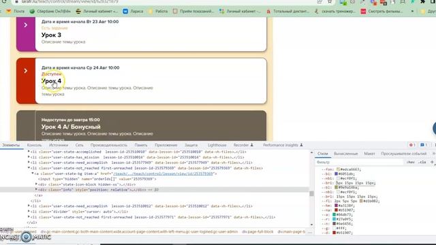436x245 pixels.
Task: Switch to the Приложение DevTools tab
Action: [166, 145]
